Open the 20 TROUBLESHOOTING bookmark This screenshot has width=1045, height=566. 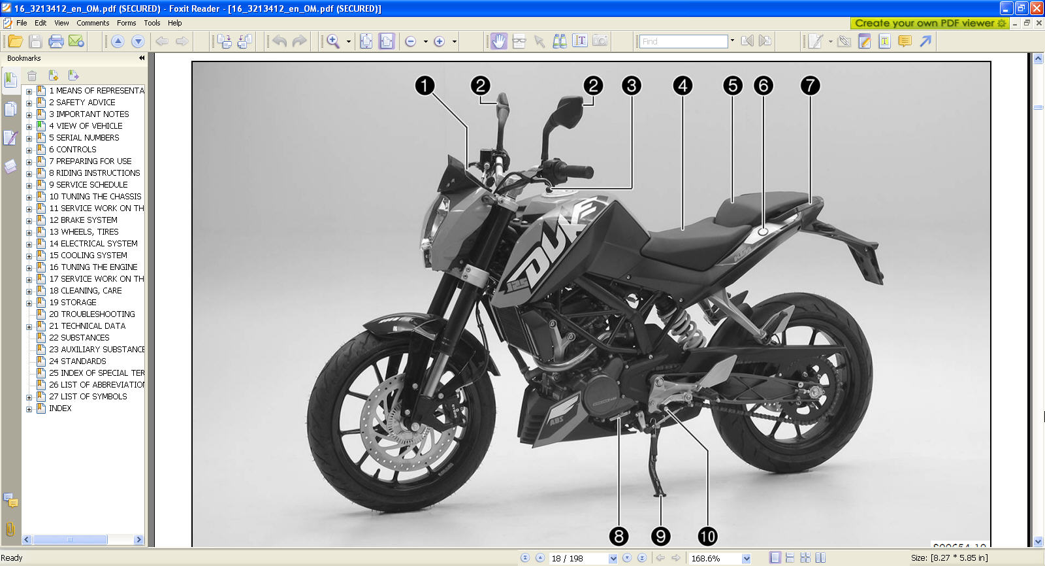[x=92, y=314]
